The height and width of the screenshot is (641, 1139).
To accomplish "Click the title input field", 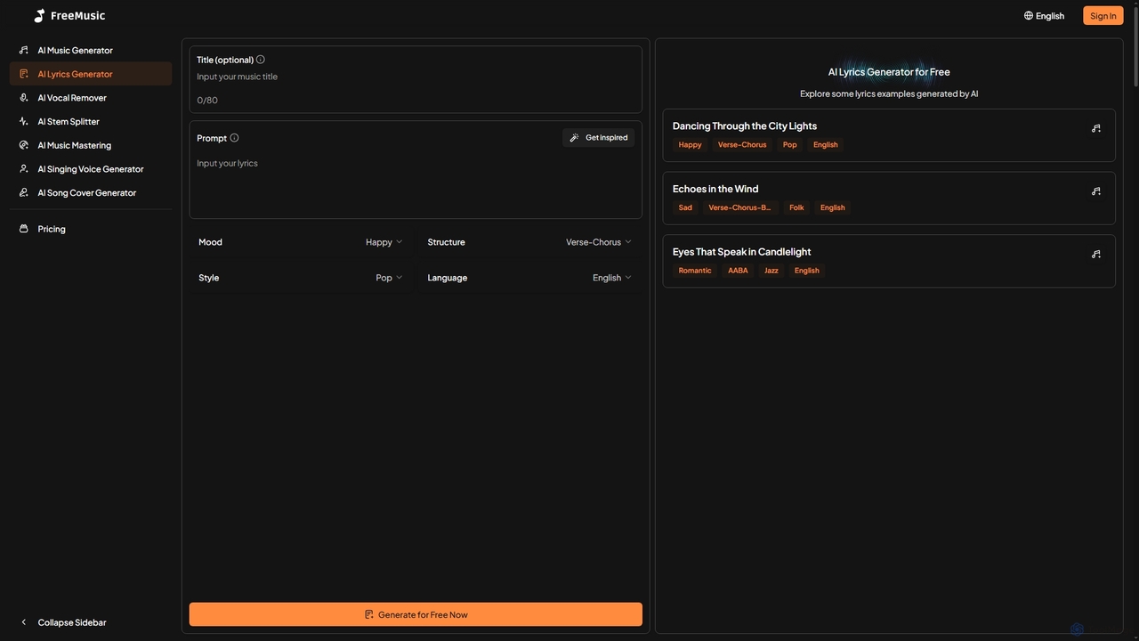I will (x=416, y=77).
